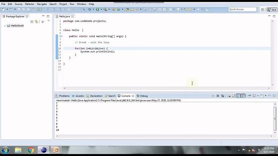Click the New Java Package toolbar icon

pyautogui.click(x=114, y=10)
